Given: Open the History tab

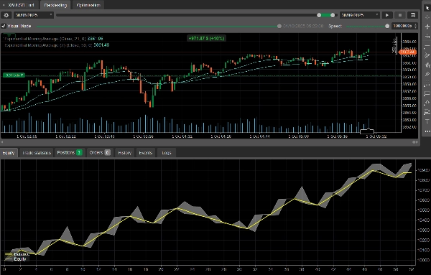Looking at the screenshot, I should coord(124,153).
